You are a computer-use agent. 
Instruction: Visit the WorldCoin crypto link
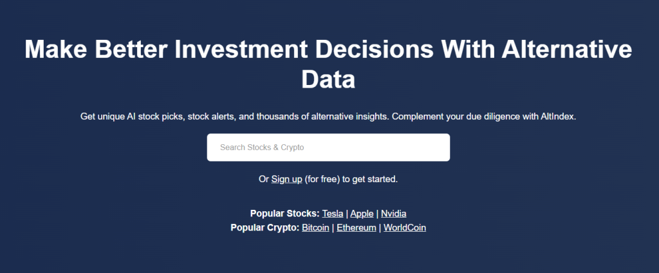coord(404,228)
